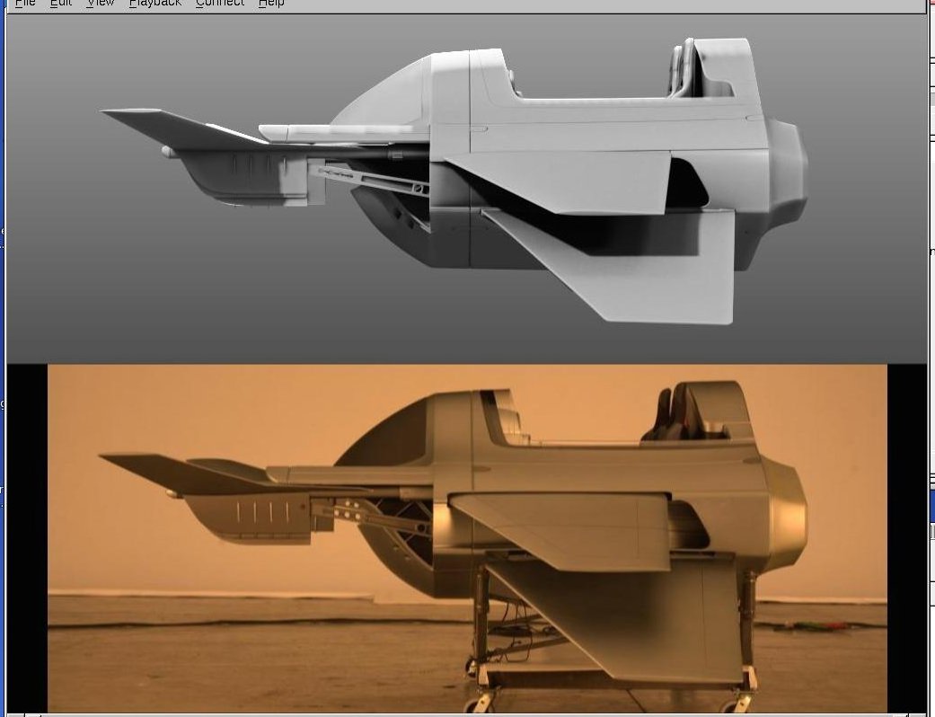Screen dimensions: 935x717
Task: Click the lower angled fin in the render
Action: (x=647, y=270)
